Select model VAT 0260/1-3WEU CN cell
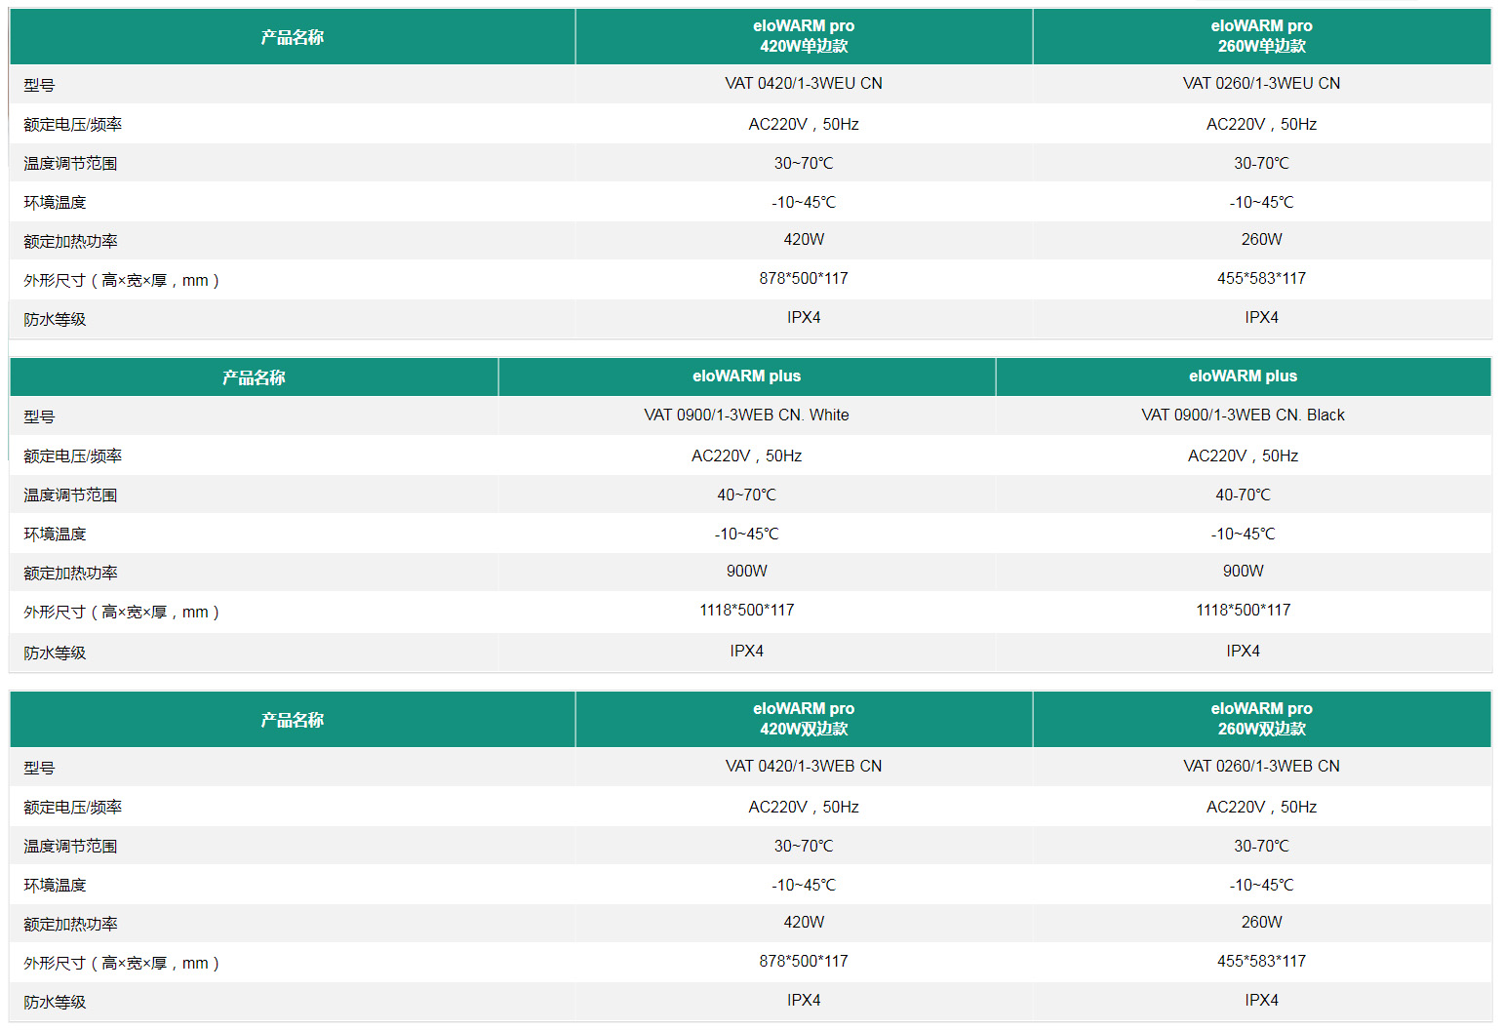This screenshot has width=1503, height=1030. 1261,84
